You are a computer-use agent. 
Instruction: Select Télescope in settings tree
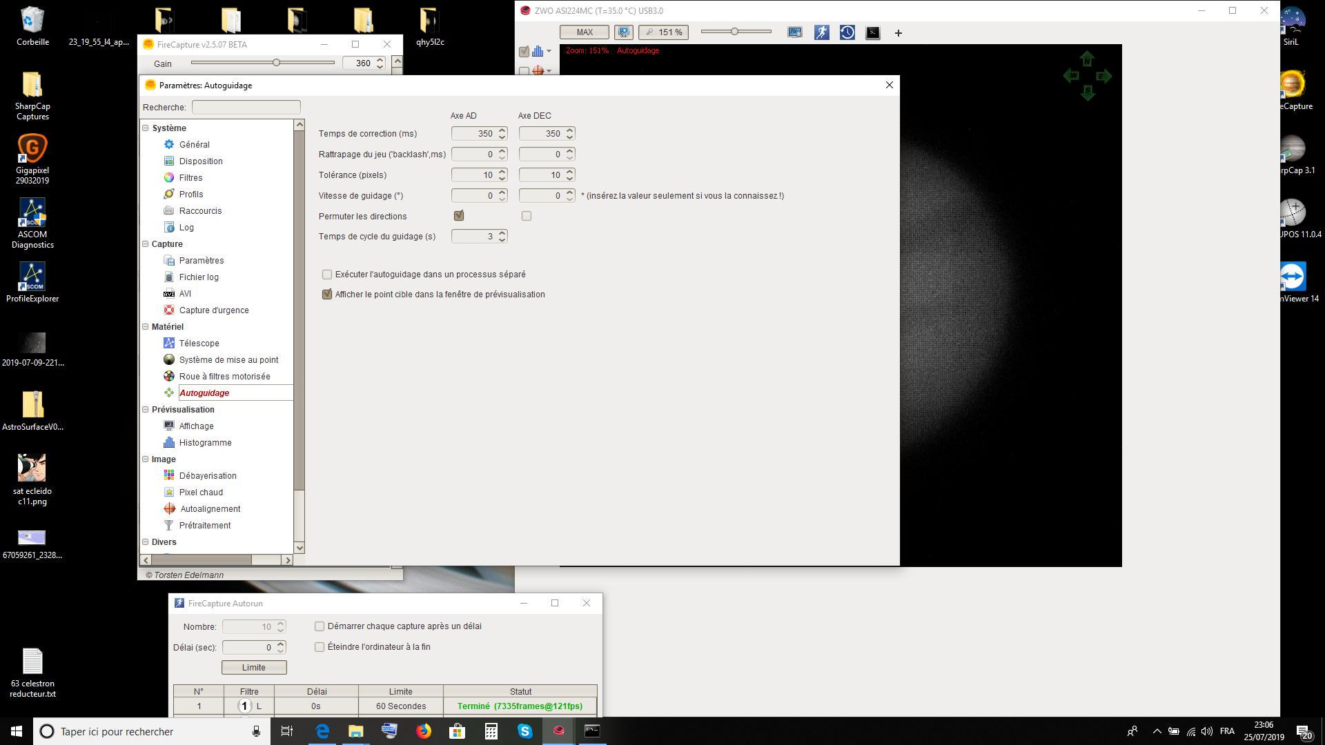(x=199, y=344)
